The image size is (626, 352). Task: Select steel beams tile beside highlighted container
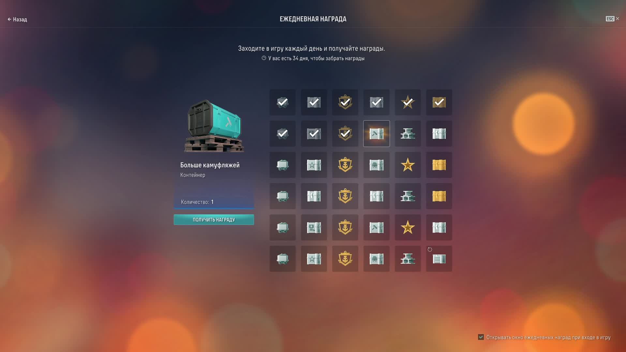pyautogui.click(x=408, y=134)
